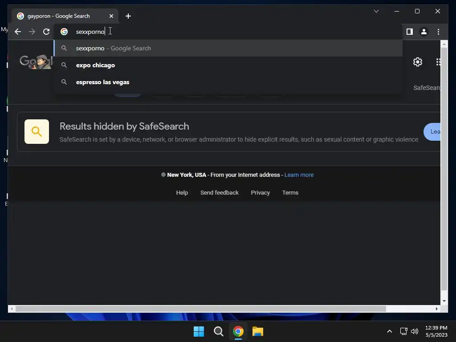The height and width of the screenshot is (342, 456).
Task: Open the network status tray icon
Action: (403, 331)
